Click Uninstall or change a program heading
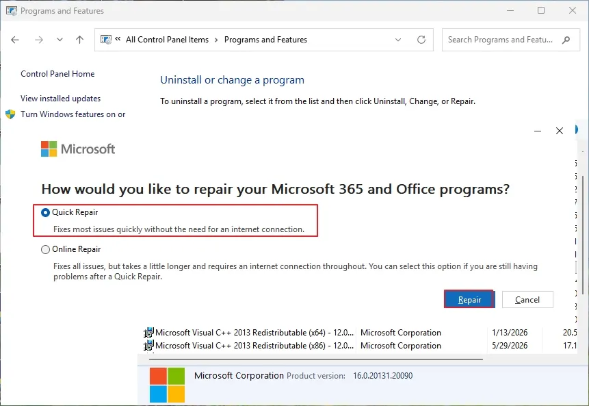The height and width of the screenshot is (406, 589). click(x=232, y=80)
